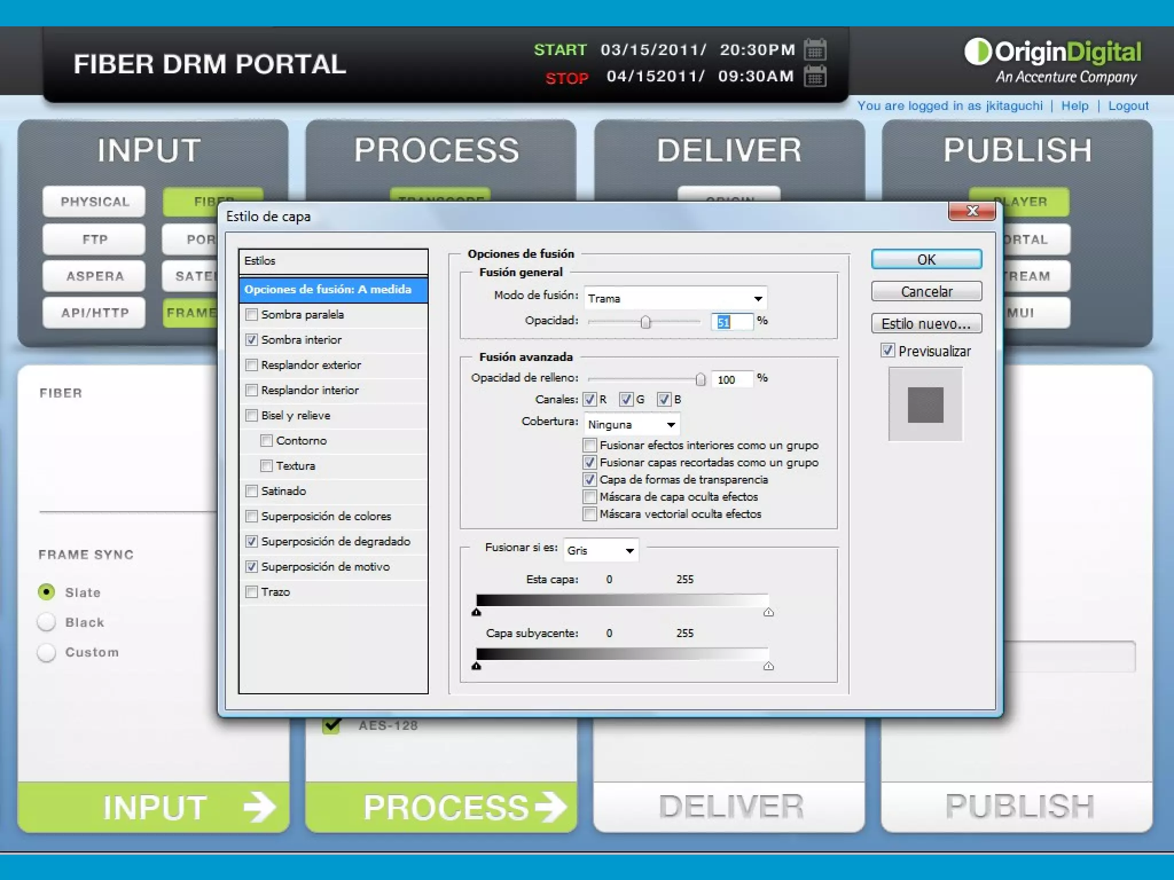Click the INPUT arrow button at bottom
The width and height of the screenshot is (1174, 880).
point(154,807)
